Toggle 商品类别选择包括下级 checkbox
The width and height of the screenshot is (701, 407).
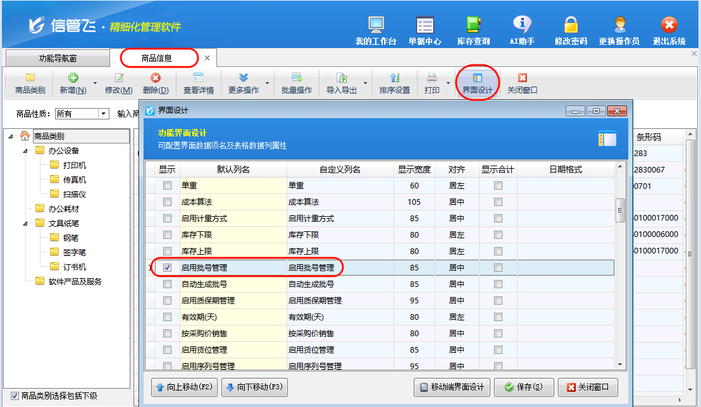(15, 396)
